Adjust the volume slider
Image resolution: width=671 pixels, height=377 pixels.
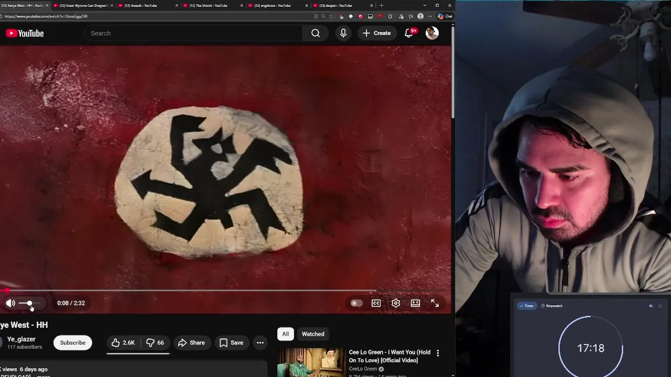(x=29, y=303)
